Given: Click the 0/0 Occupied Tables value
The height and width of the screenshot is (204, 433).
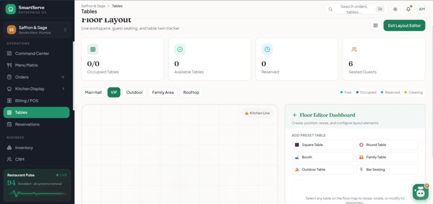Looking at the screenshot, I should (x=93, y=64).
